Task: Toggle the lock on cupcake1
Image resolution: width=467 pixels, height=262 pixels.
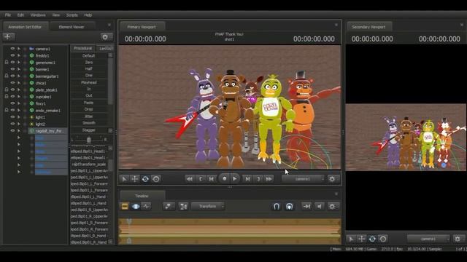Action: (7, 96)
